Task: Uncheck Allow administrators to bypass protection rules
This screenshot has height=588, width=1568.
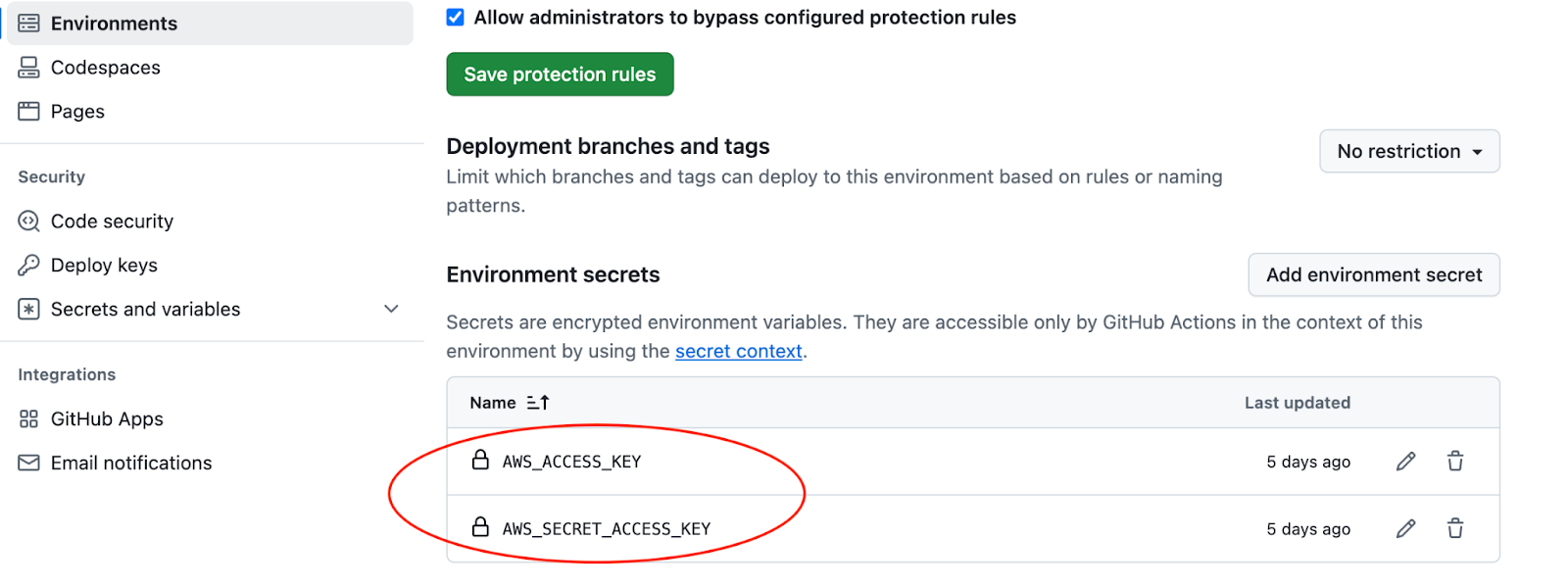Action: 455,17
